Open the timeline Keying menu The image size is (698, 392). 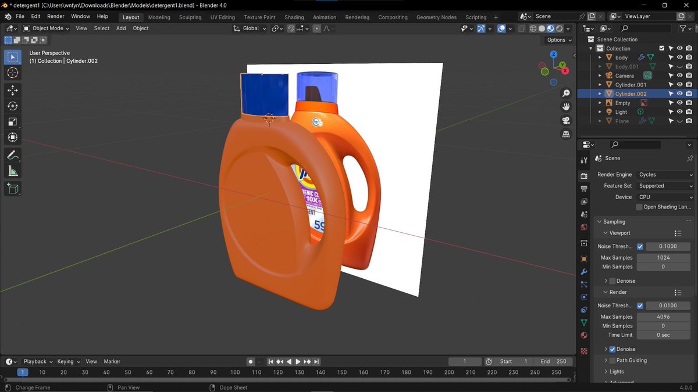(69, 361)
